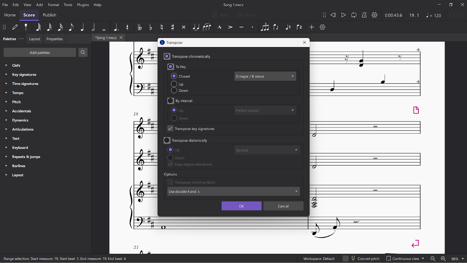Close the Song 1.mscz tab

[x=121, y=38]
